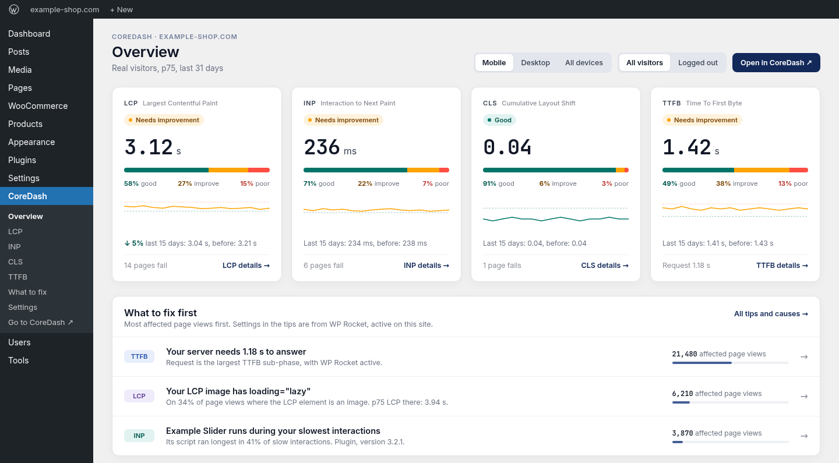Open Appearance menu item
839x463 pixels.
click(47, 142)
